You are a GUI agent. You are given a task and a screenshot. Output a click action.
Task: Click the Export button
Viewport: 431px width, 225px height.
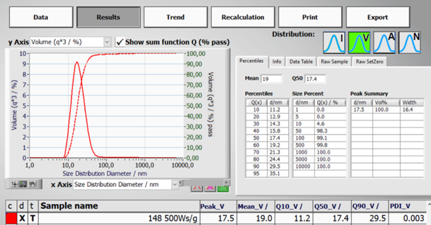click(377, 17)
